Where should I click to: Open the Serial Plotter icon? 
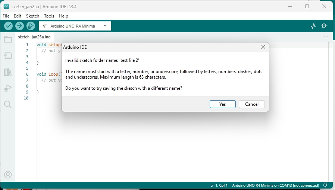(x=313, y=26)
